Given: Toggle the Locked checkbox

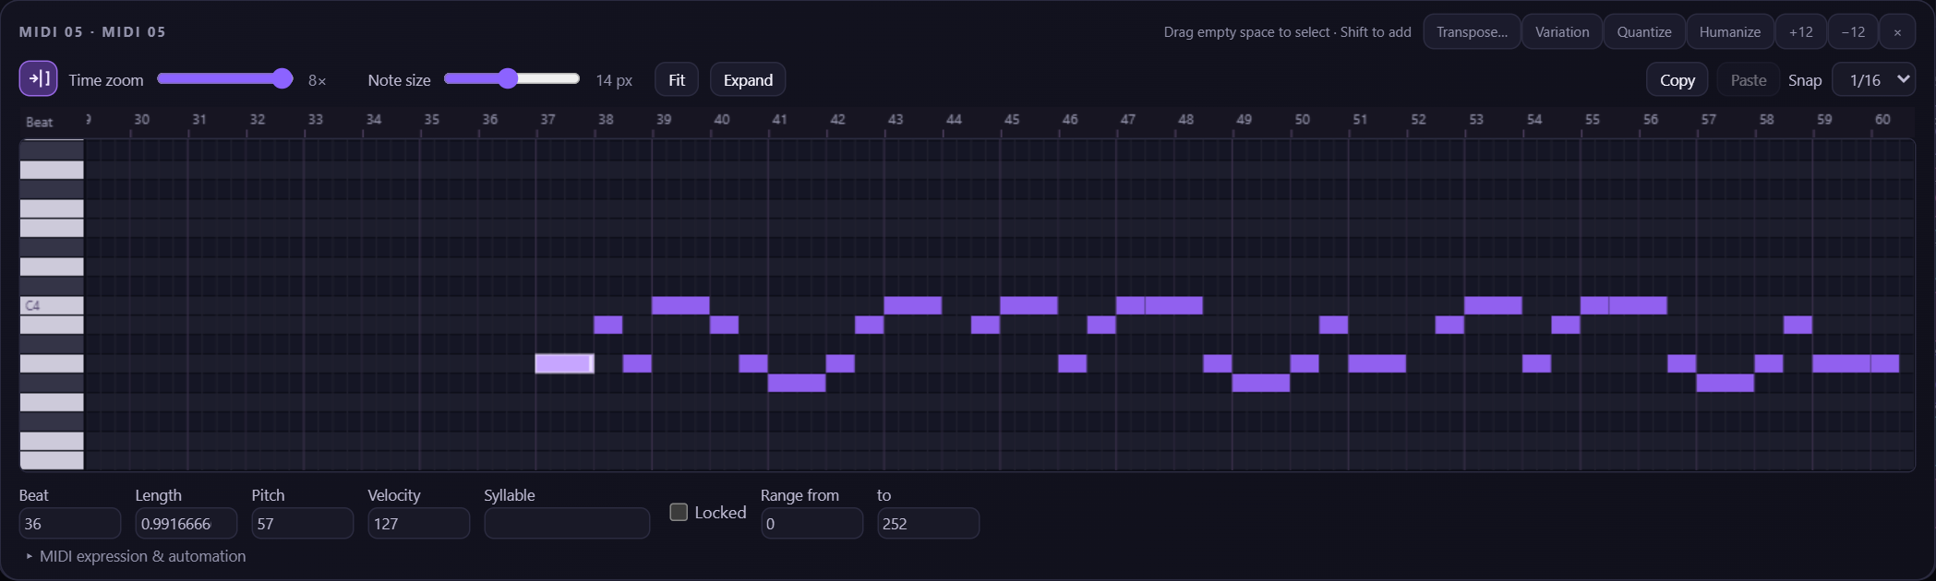Looking at the screenshot, I should [679, 512].
